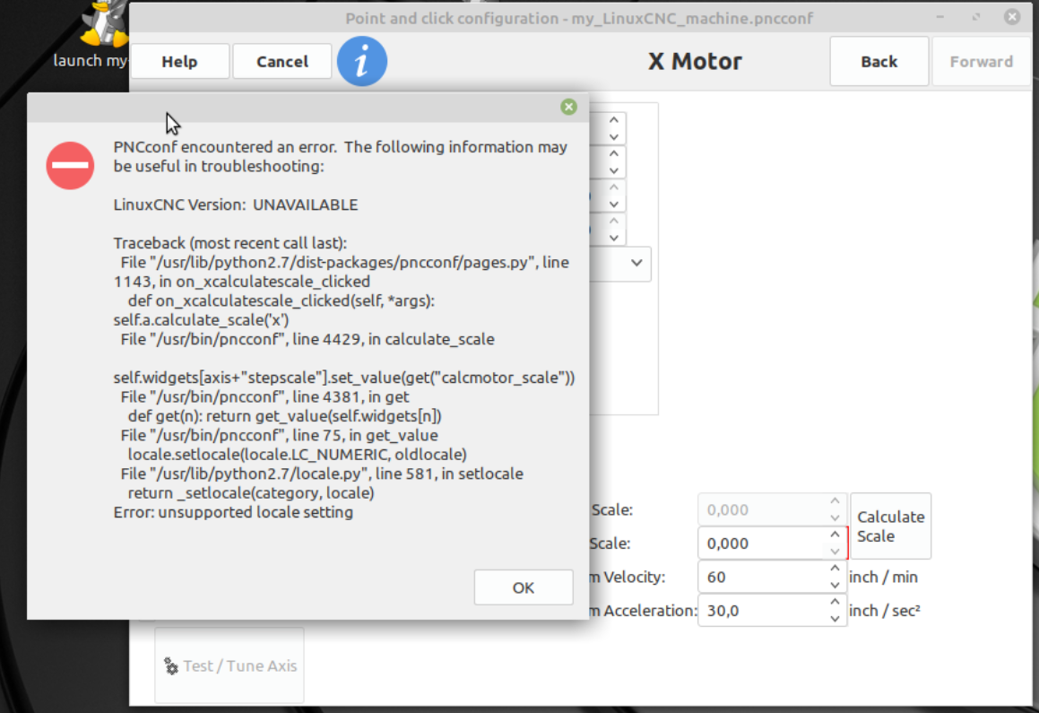
Task: Click the gear icon on Test / Tune Axis
Action: pos(171,666)
